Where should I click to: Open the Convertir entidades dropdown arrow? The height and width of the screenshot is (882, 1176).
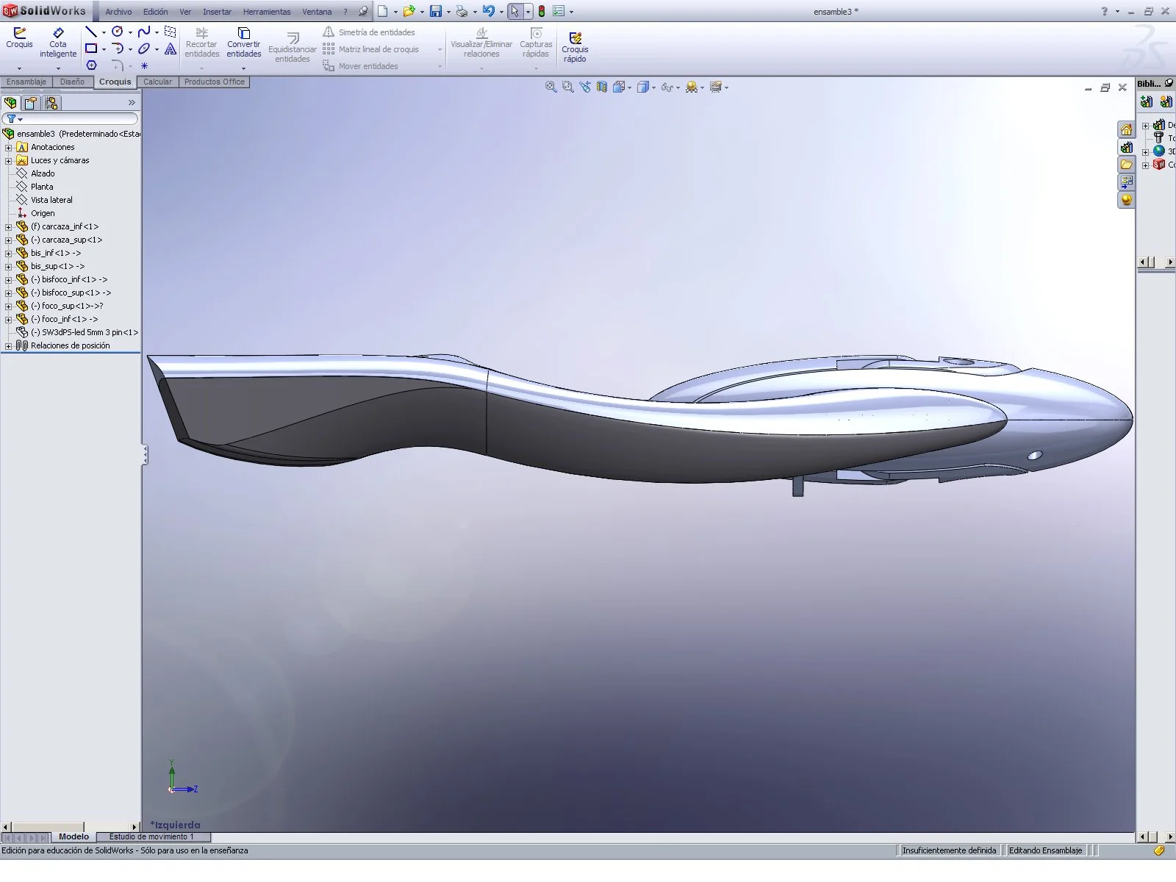tap(243, 68)
